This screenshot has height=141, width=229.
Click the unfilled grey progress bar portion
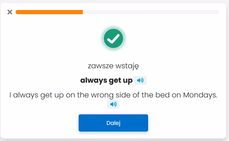[151, 12]
